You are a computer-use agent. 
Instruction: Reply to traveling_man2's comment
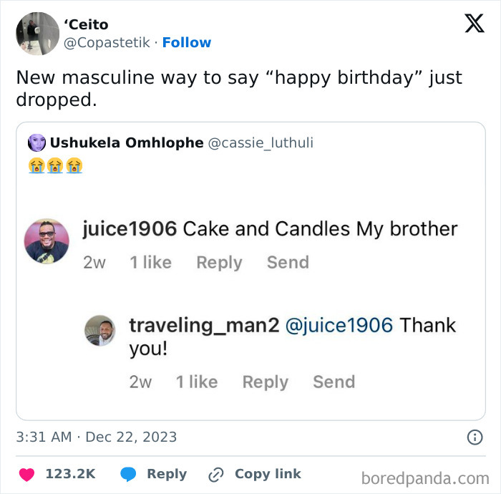point(265,382)
